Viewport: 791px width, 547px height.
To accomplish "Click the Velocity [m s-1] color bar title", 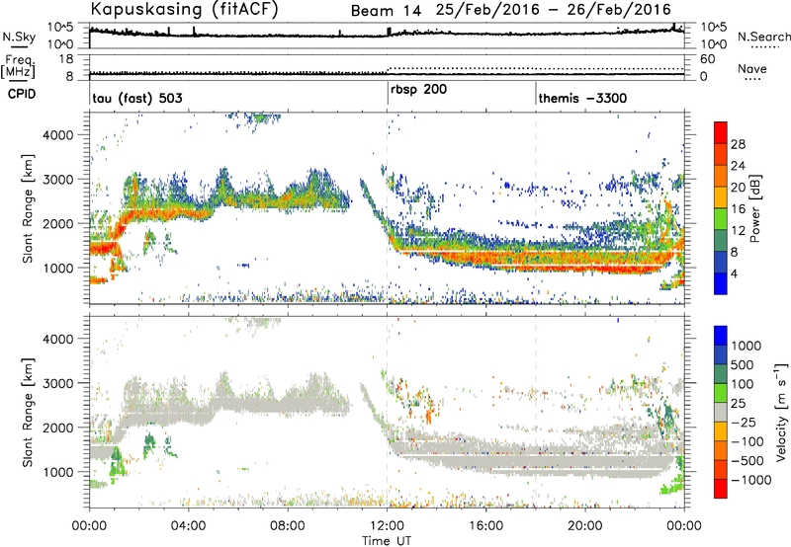I will [x=781, y=412].
